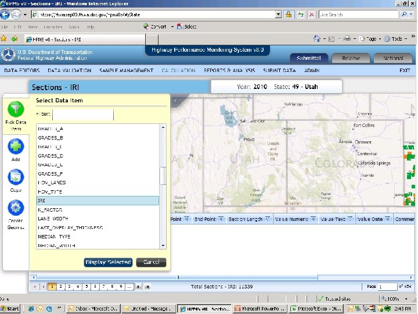This screenshot has height=314, width=418.
Task: Open the DATA VALIDATION menu
Action: click(x=69, y=70)
